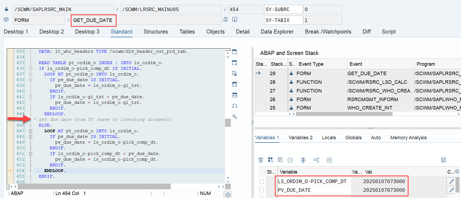Click the Event column header in the stack table

[x=381, y=64]
